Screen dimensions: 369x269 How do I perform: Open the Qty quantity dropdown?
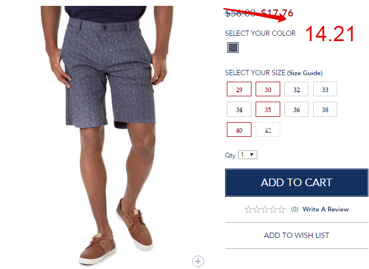pos(247,154)
